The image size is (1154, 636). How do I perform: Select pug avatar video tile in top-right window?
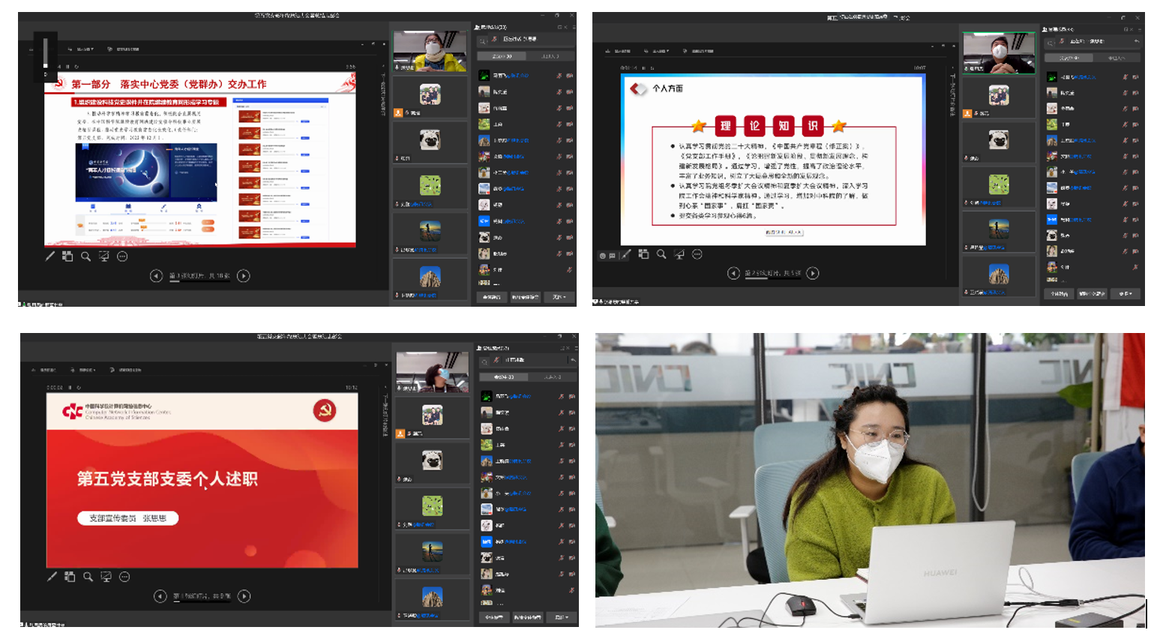[x=998, y=139]
